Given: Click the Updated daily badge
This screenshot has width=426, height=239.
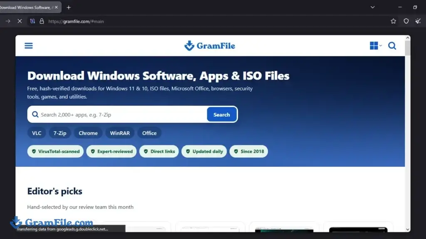Looking at the screenshot, I should pos(204,151).
